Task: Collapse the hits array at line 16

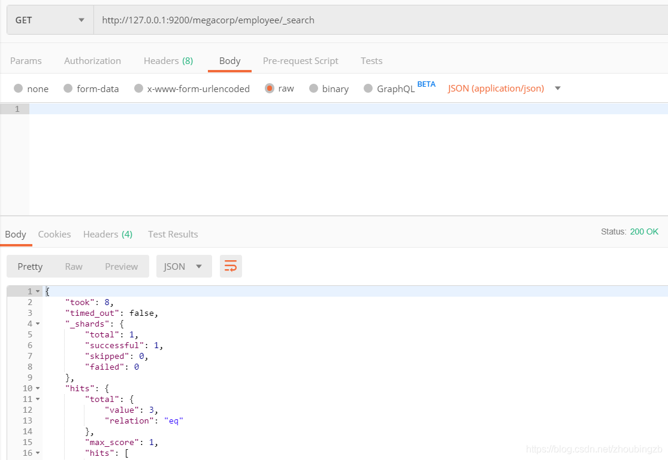Action: [38, 453]
